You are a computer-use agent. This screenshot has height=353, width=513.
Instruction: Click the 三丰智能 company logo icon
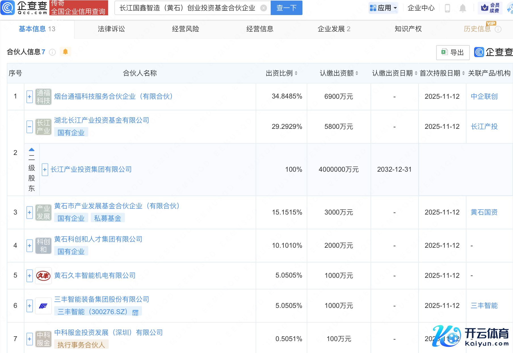point(43,306)
